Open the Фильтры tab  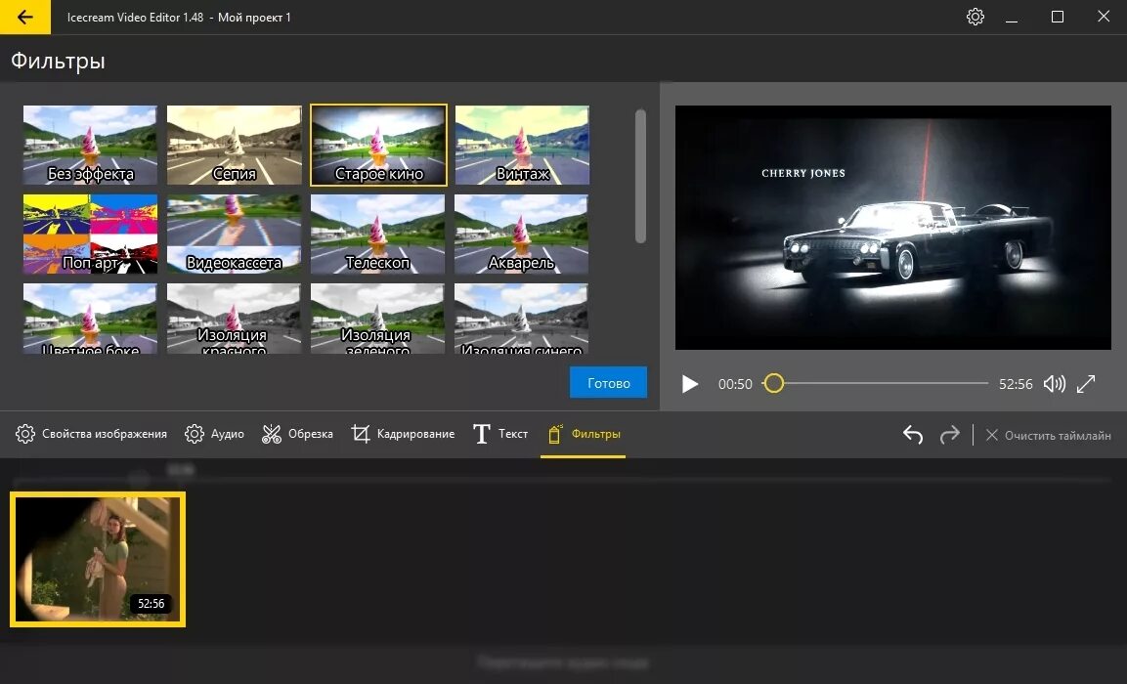click(x=583, y=434)
